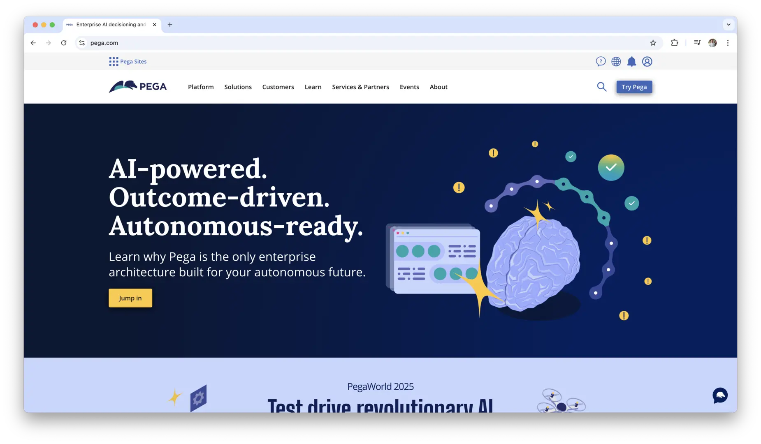Viewport: 761px width, 444px height.
Task: Click the help question bubble icon
Action: [601, 62]
